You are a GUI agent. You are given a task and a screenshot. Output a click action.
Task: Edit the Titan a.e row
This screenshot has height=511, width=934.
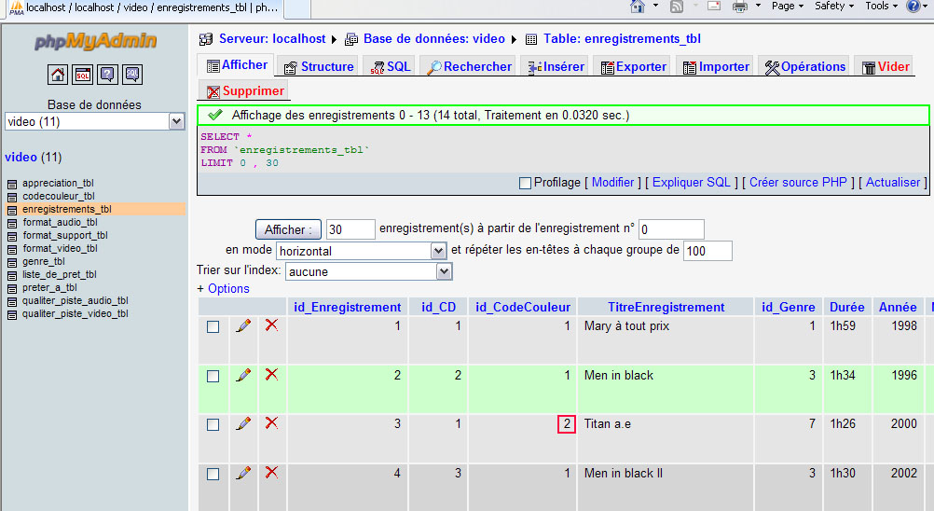(x=243, y=424)
